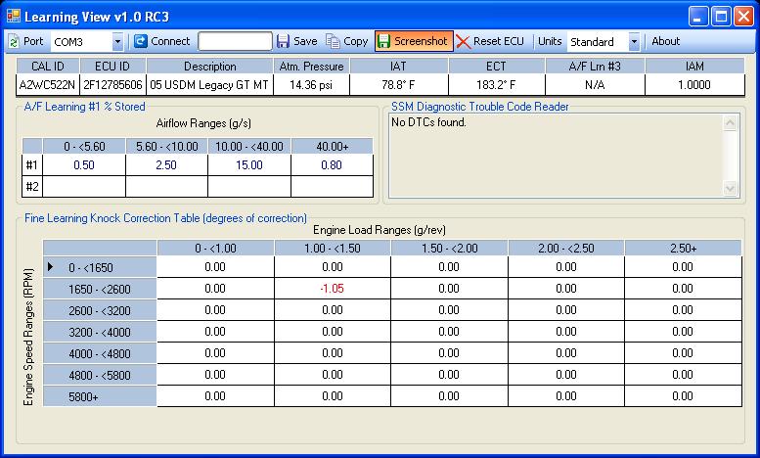Click the 1.00 - <1.50 engine load column header

pyautogui.click(x=332, y=248)
